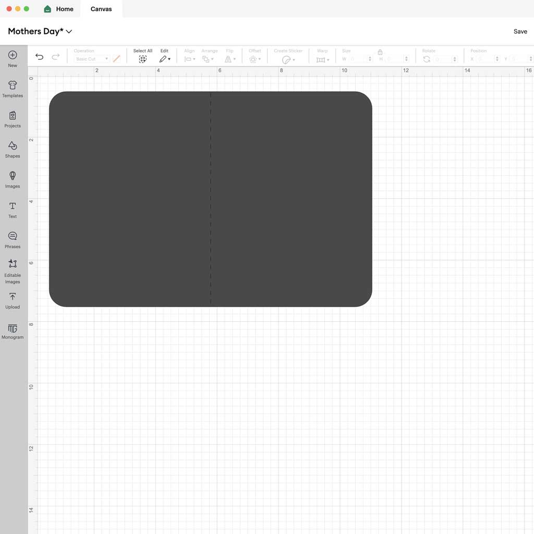
Task: Open the Images library
Action: point(13,180)
